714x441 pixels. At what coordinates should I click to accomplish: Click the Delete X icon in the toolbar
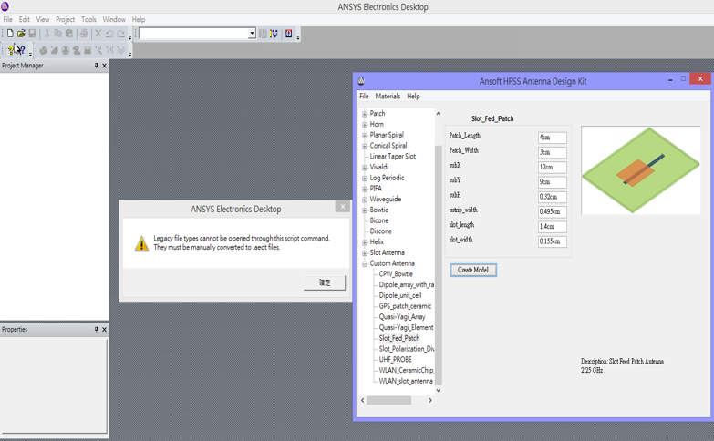tap(98, 33)
